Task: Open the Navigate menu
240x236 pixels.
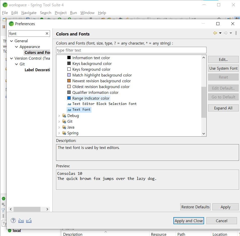Action: (29, 13)
